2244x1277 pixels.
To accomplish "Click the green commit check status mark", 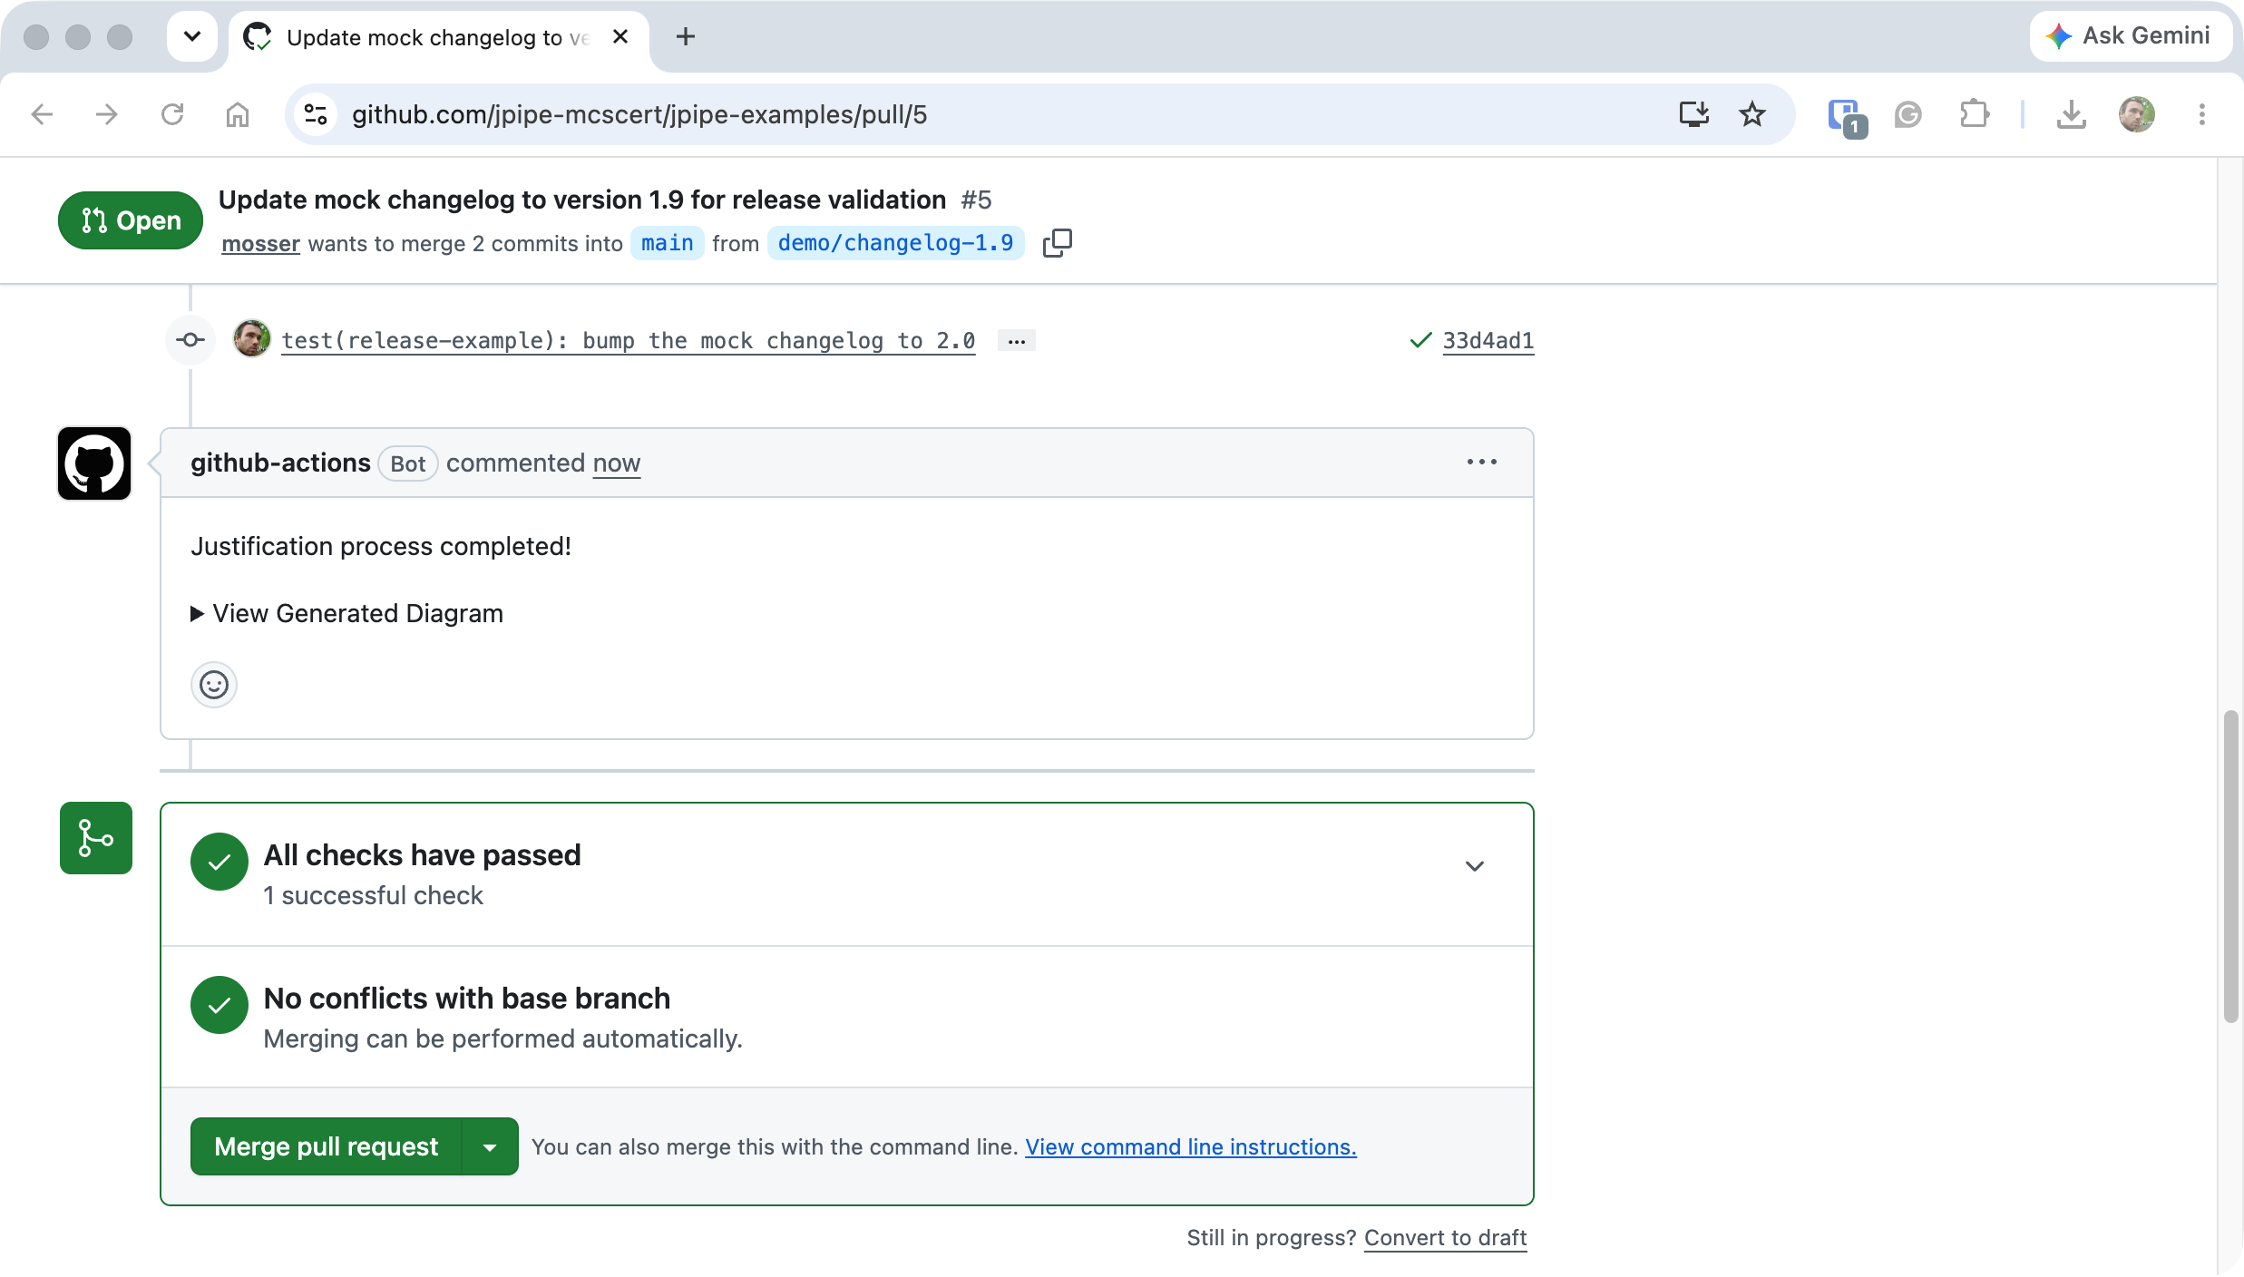I will [1420, 340].
